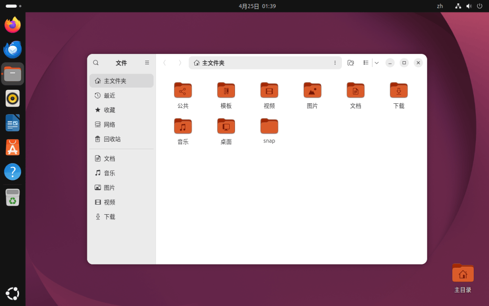Open 图片 bookmark in the sidebar

click(121, 187)
